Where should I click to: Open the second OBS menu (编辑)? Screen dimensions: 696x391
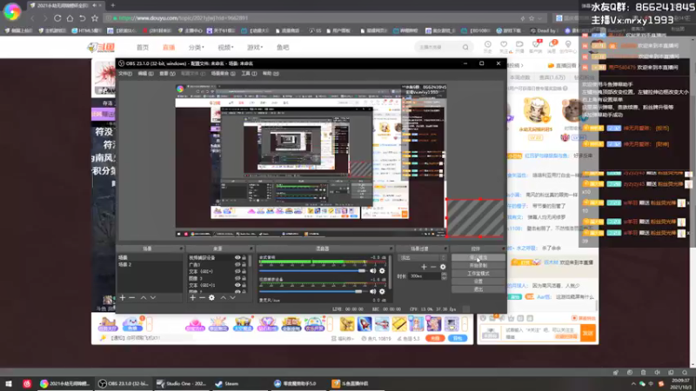point(145,74)
